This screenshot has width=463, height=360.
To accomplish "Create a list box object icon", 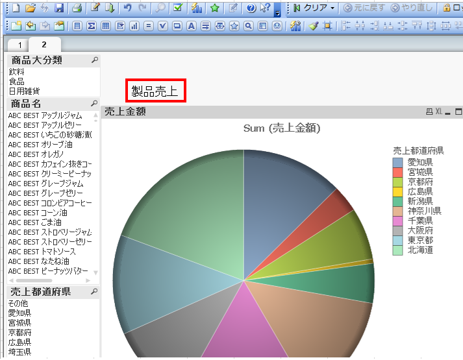I will [x=77, y=26].
